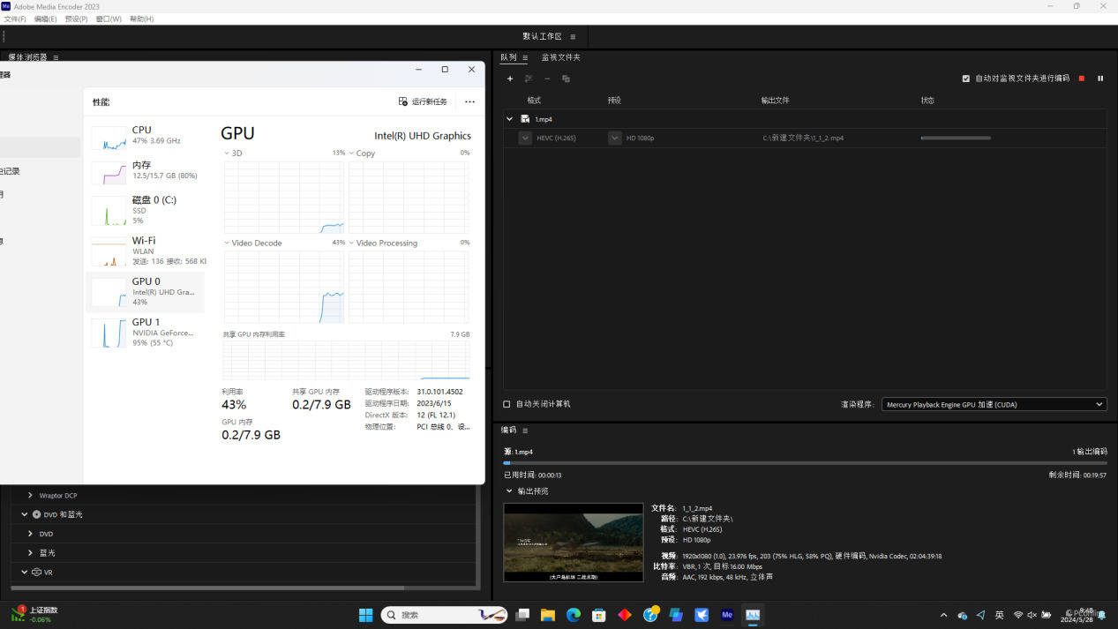Viewport: 1118px width, 629px height.
Task: Switch to the Watch Folders tab
Action: pyautogui.click(x=561, y=57)
